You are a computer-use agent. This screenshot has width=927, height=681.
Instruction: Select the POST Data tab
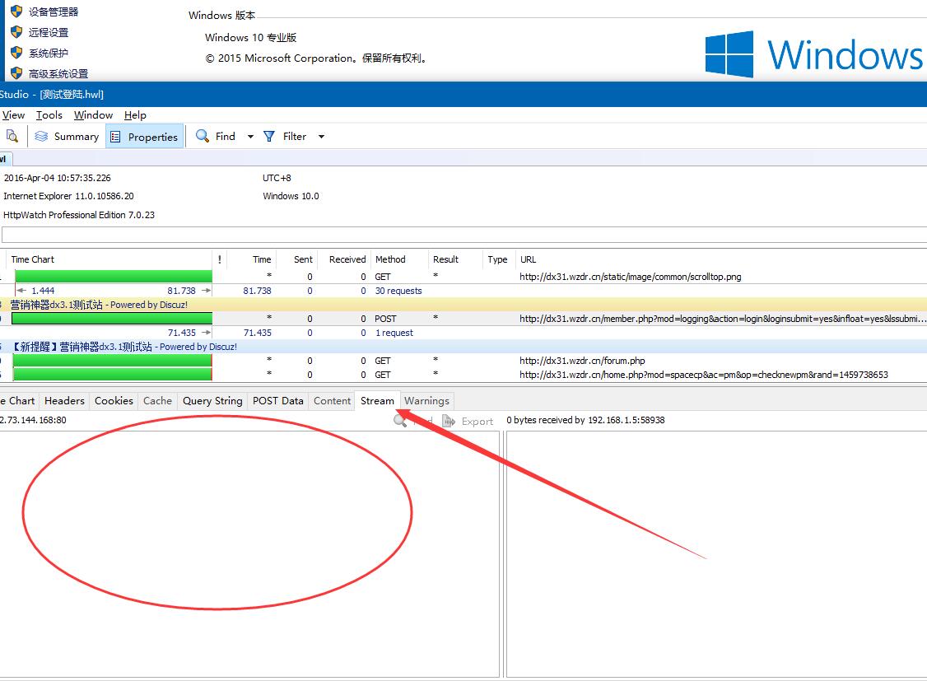(277, 401)
